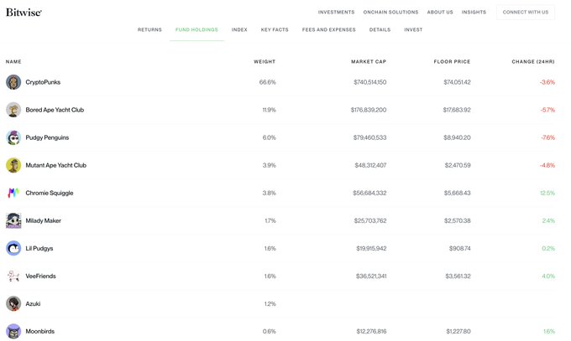Click the Weight column header

point(265,62)
